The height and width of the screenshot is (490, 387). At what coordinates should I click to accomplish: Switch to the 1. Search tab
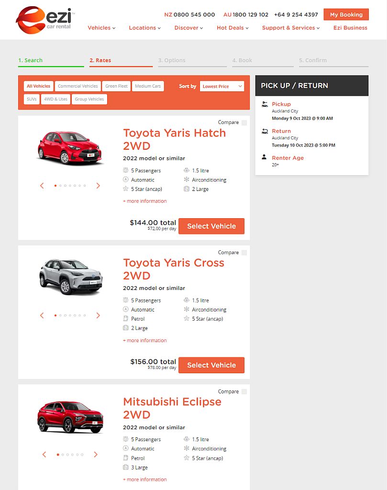(32, 60)
